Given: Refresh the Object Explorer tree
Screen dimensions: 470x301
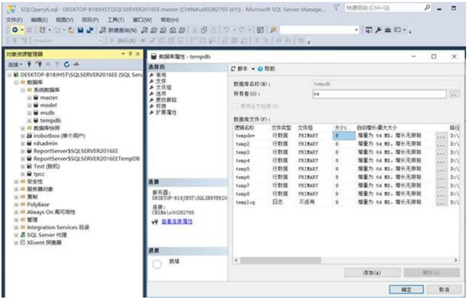Looking at the screenshot, I should click(x=66, y=65).
